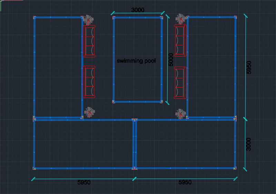Select the vertical 3000 dimension text at right
This screenshot has width=276, height=194.
248,145
